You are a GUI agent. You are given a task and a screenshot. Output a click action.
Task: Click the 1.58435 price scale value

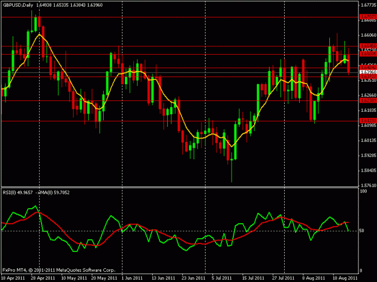(369, 171)
